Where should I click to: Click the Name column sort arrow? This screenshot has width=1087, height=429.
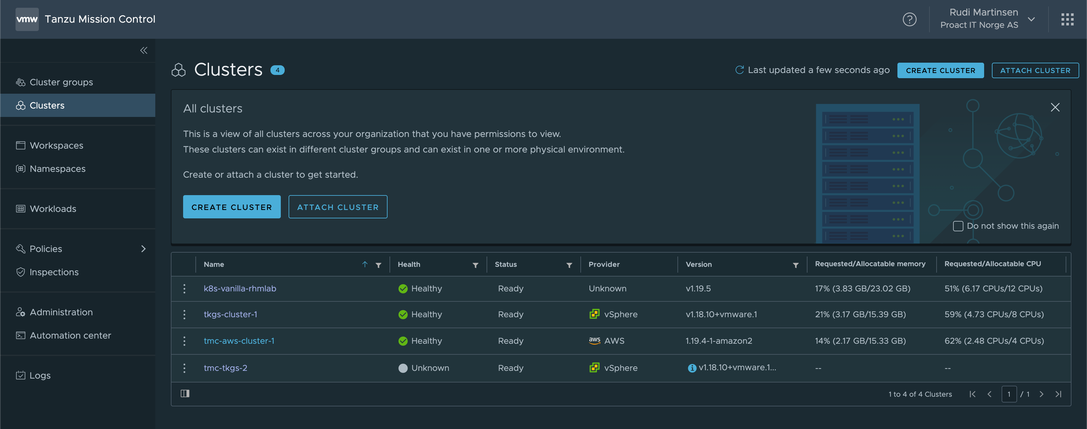[365, 264]
